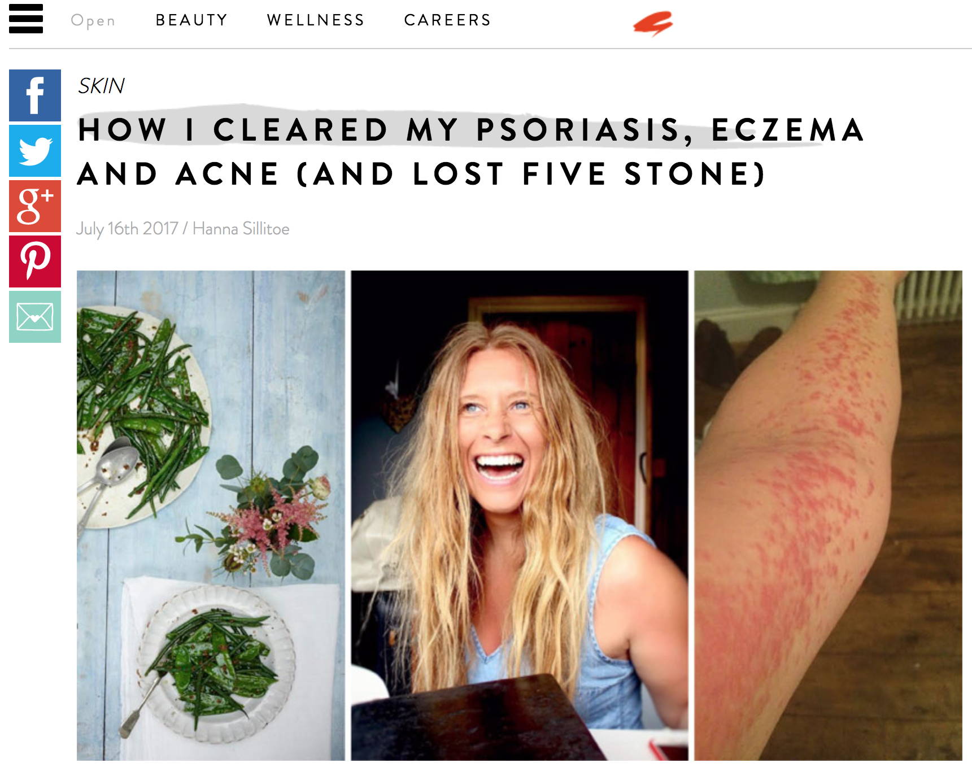The image size is (972, 776).
Task: Share article on Twitter
Action: [x=35, y=151]
